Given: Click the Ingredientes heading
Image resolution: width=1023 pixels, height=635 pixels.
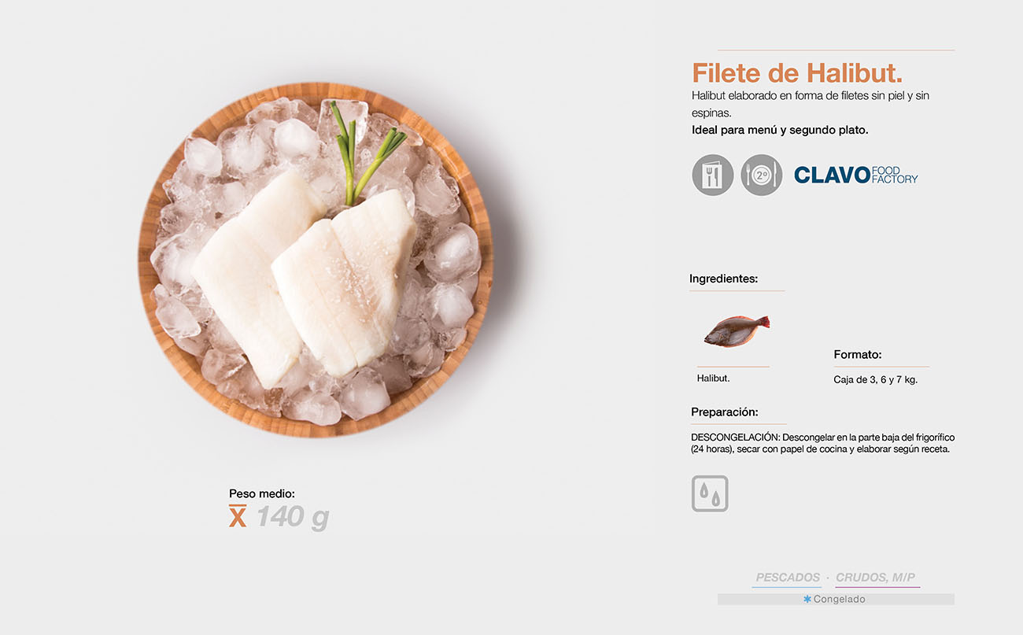Looking at the screenshot, I should pyautogui.click(x=724, y=279).
